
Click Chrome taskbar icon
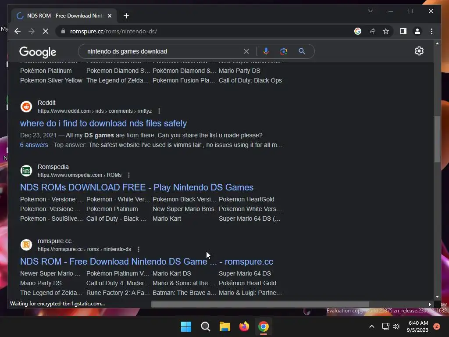click(264, 326)
